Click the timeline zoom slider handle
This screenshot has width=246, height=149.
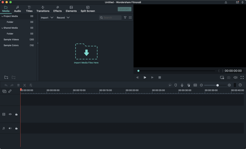pyautogui.click(x=217, y=85)
